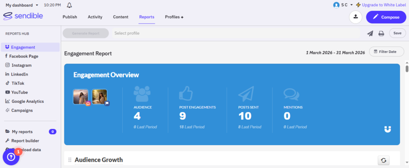Click the upload arrow icon button

point(355,17)
